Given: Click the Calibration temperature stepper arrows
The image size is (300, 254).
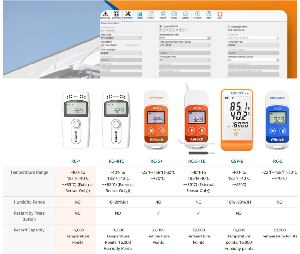Looking at the screenshot, I should click(x=278, y=60).
